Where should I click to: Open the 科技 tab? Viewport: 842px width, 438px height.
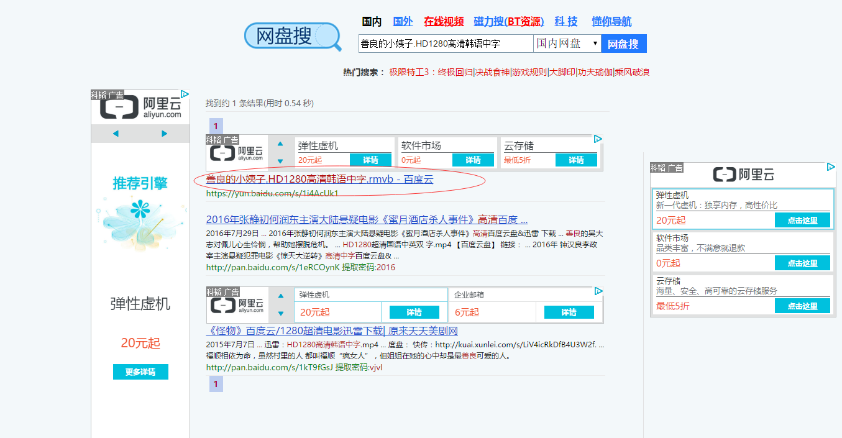[x=566, y=22]
